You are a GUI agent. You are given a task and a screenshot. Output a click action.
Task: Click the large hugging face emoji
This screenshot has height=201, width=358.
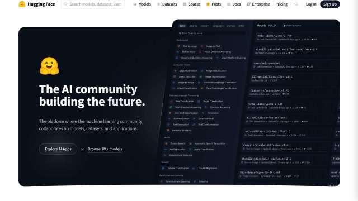click(49, 66)
